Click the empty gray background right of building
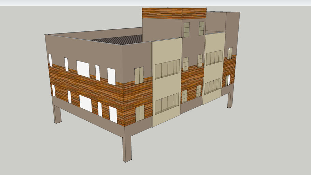Viewport: 311px width, 175px height. 273,103
